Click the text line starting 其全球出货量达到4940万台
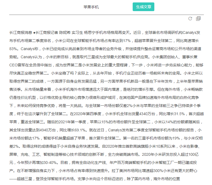 click(105, 130)
